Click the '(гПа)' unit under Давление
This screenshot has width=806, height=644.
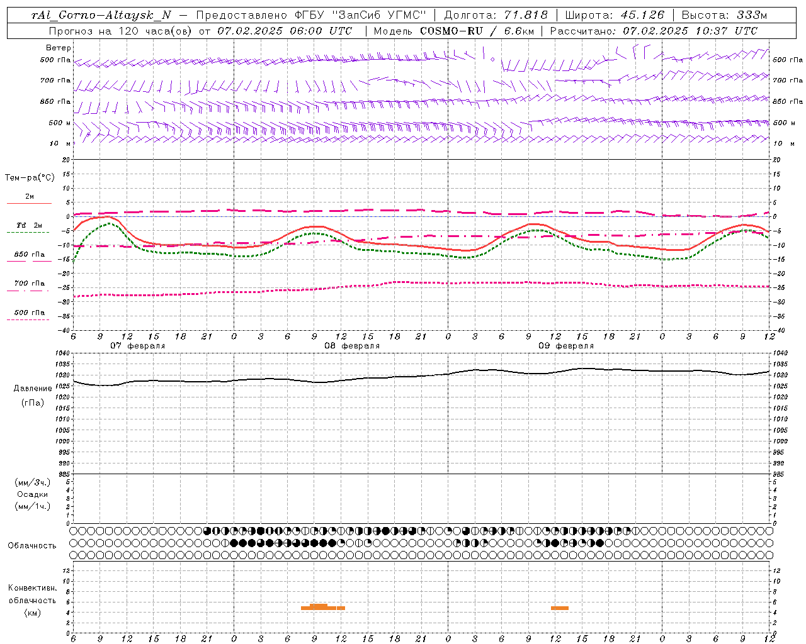click(x=33, y=402)
